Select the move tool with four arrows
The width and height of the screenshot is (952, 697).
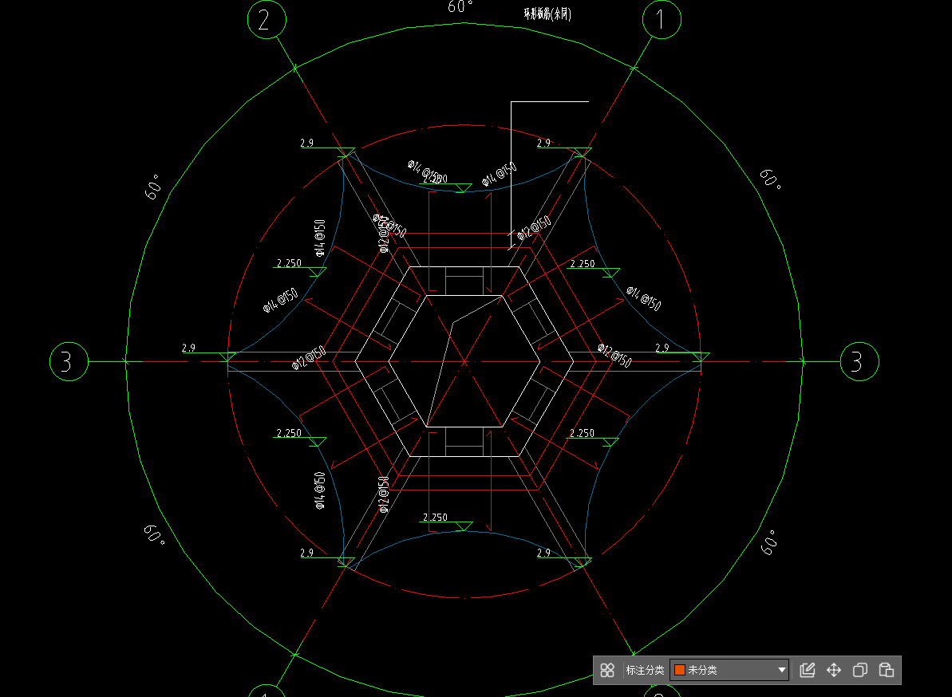833,670
